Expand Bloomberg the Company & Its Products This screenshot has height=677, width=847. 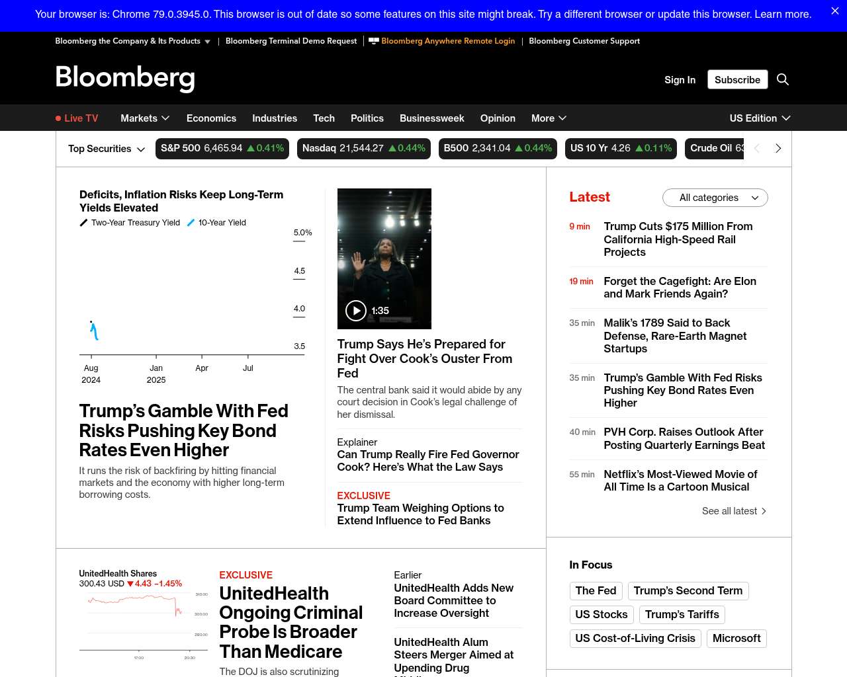click(x=133, y=41)
